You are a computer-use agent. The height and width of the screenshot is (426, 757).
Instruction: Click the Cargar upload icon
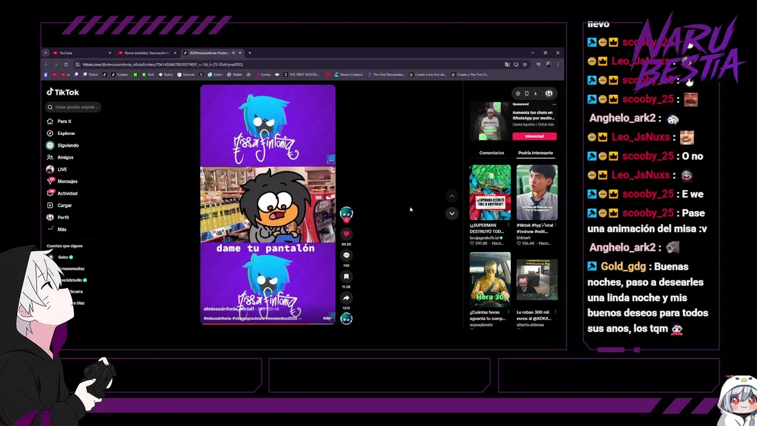50,205
